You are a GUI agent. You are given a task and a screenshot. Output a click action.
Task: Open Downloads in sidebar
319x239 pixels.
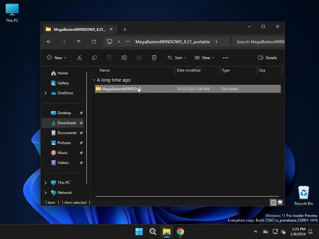pos(63,123)
